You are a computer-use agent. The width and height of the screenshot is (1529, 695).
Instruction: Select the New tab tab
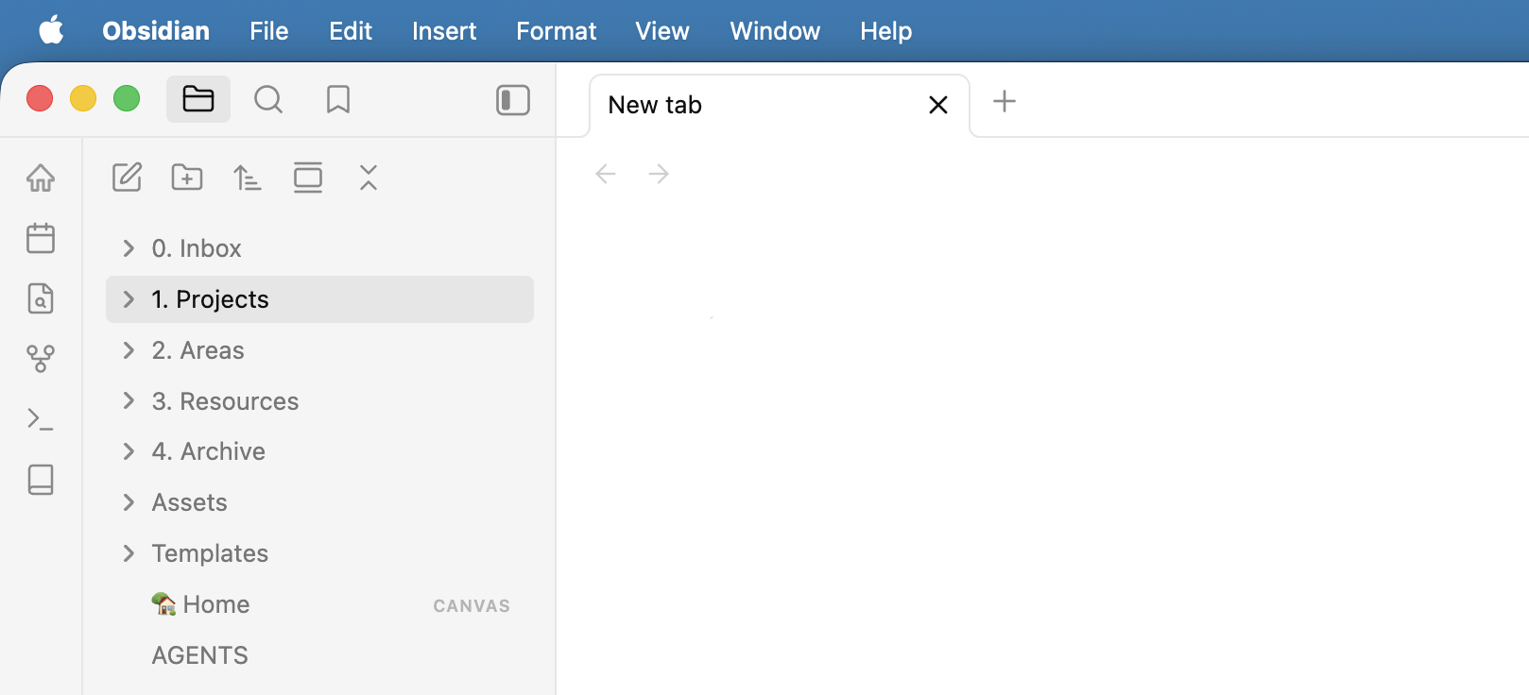click(780, 105)
